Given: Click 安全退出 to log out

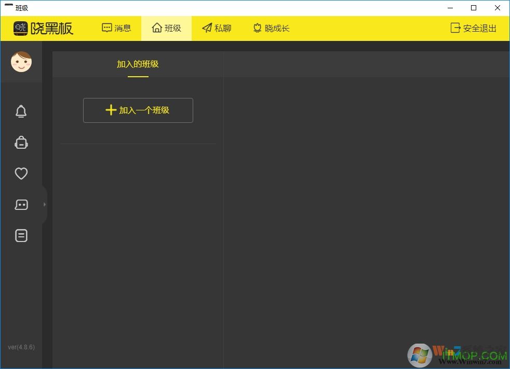Looking at the screenshot, I should (x=473, y=29).
